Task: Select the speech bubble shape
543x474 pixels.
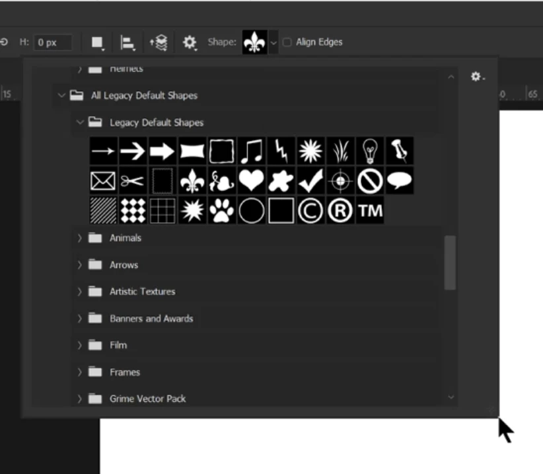Action: click(x=400, y=180)
